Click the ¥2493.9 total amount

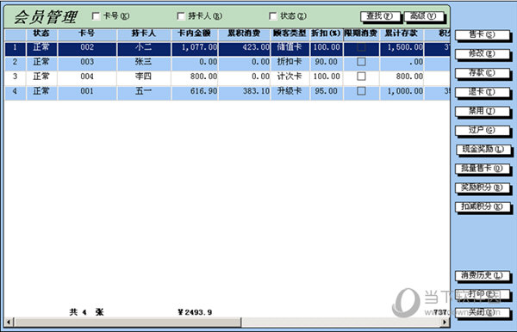(195, 312)
